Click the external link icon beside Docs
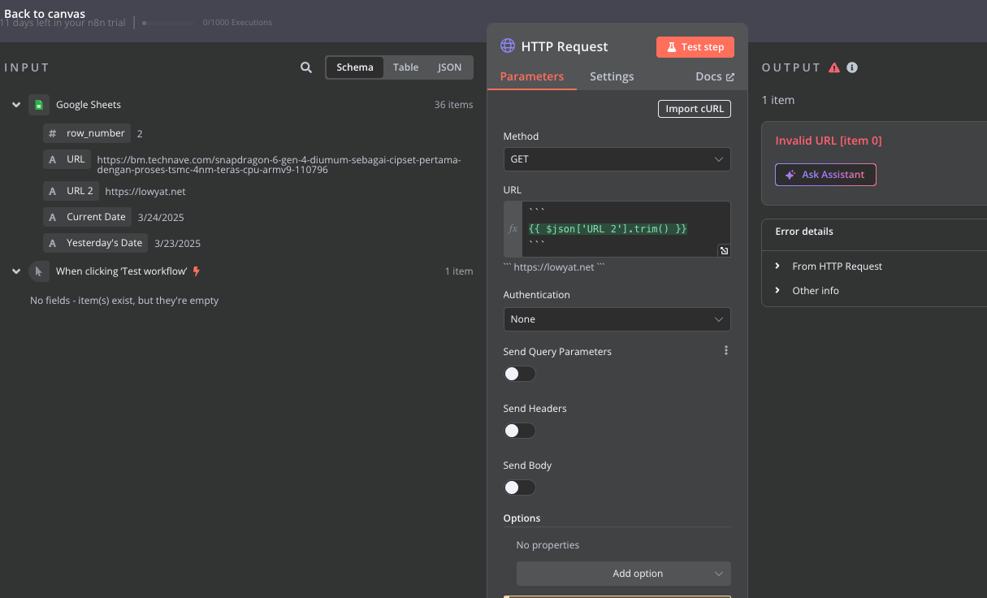The height and width of the screenshot is (598, 987). 729,77
